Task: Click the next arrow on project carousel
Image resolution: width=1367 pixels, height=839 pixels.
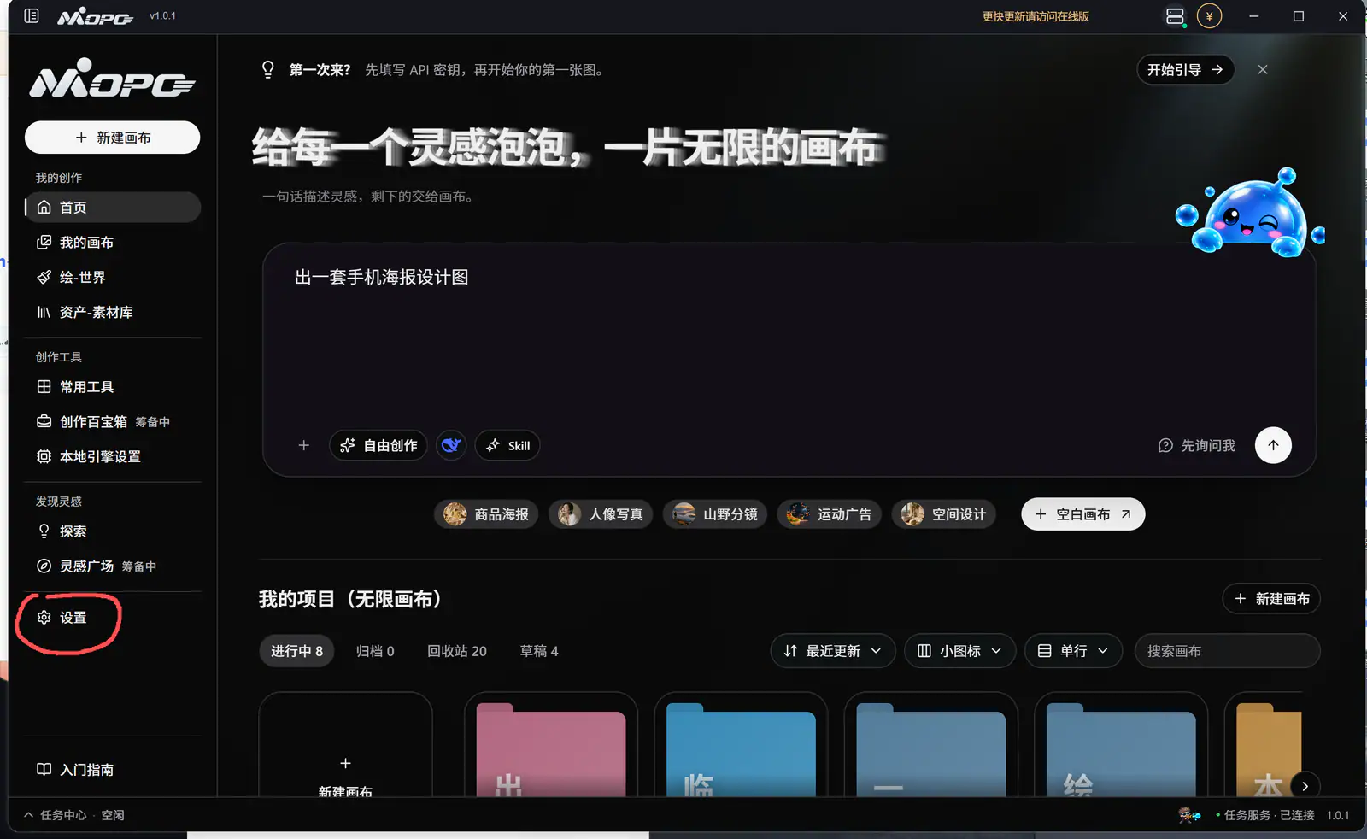Action: [1305, 785]
